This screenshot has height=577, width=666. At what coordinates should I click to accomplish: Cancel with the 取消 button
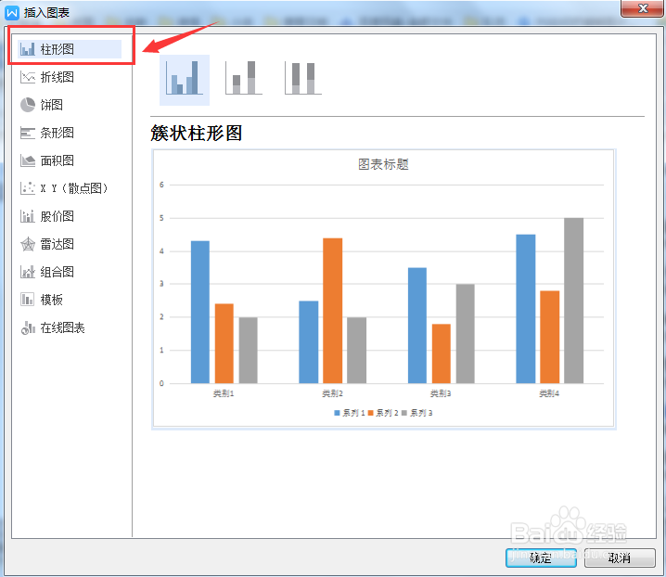click(x=620, y=558)
